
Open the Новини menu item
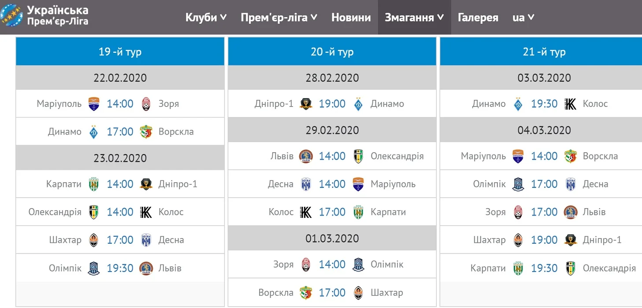[x=351, y=18]
